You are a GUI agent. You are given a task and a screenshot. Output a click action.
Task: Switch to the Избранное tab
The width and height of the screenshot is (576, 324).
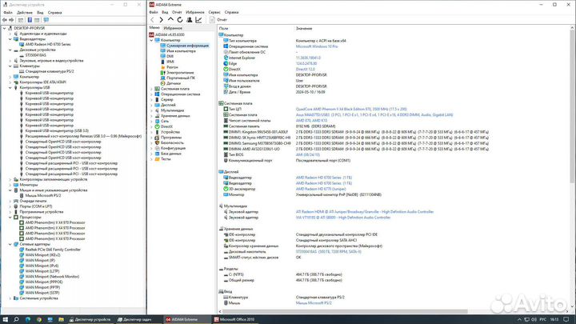pyautogui.click(x=173, y=28)
